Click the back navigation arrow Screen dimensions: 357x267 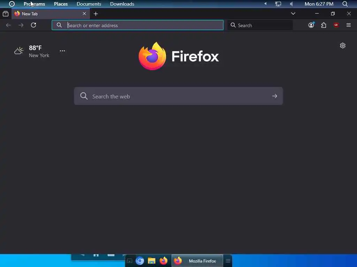[x=8, y=25]
